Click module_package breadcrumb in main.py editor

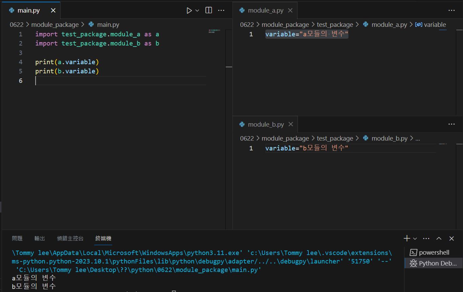pos(55,25)
